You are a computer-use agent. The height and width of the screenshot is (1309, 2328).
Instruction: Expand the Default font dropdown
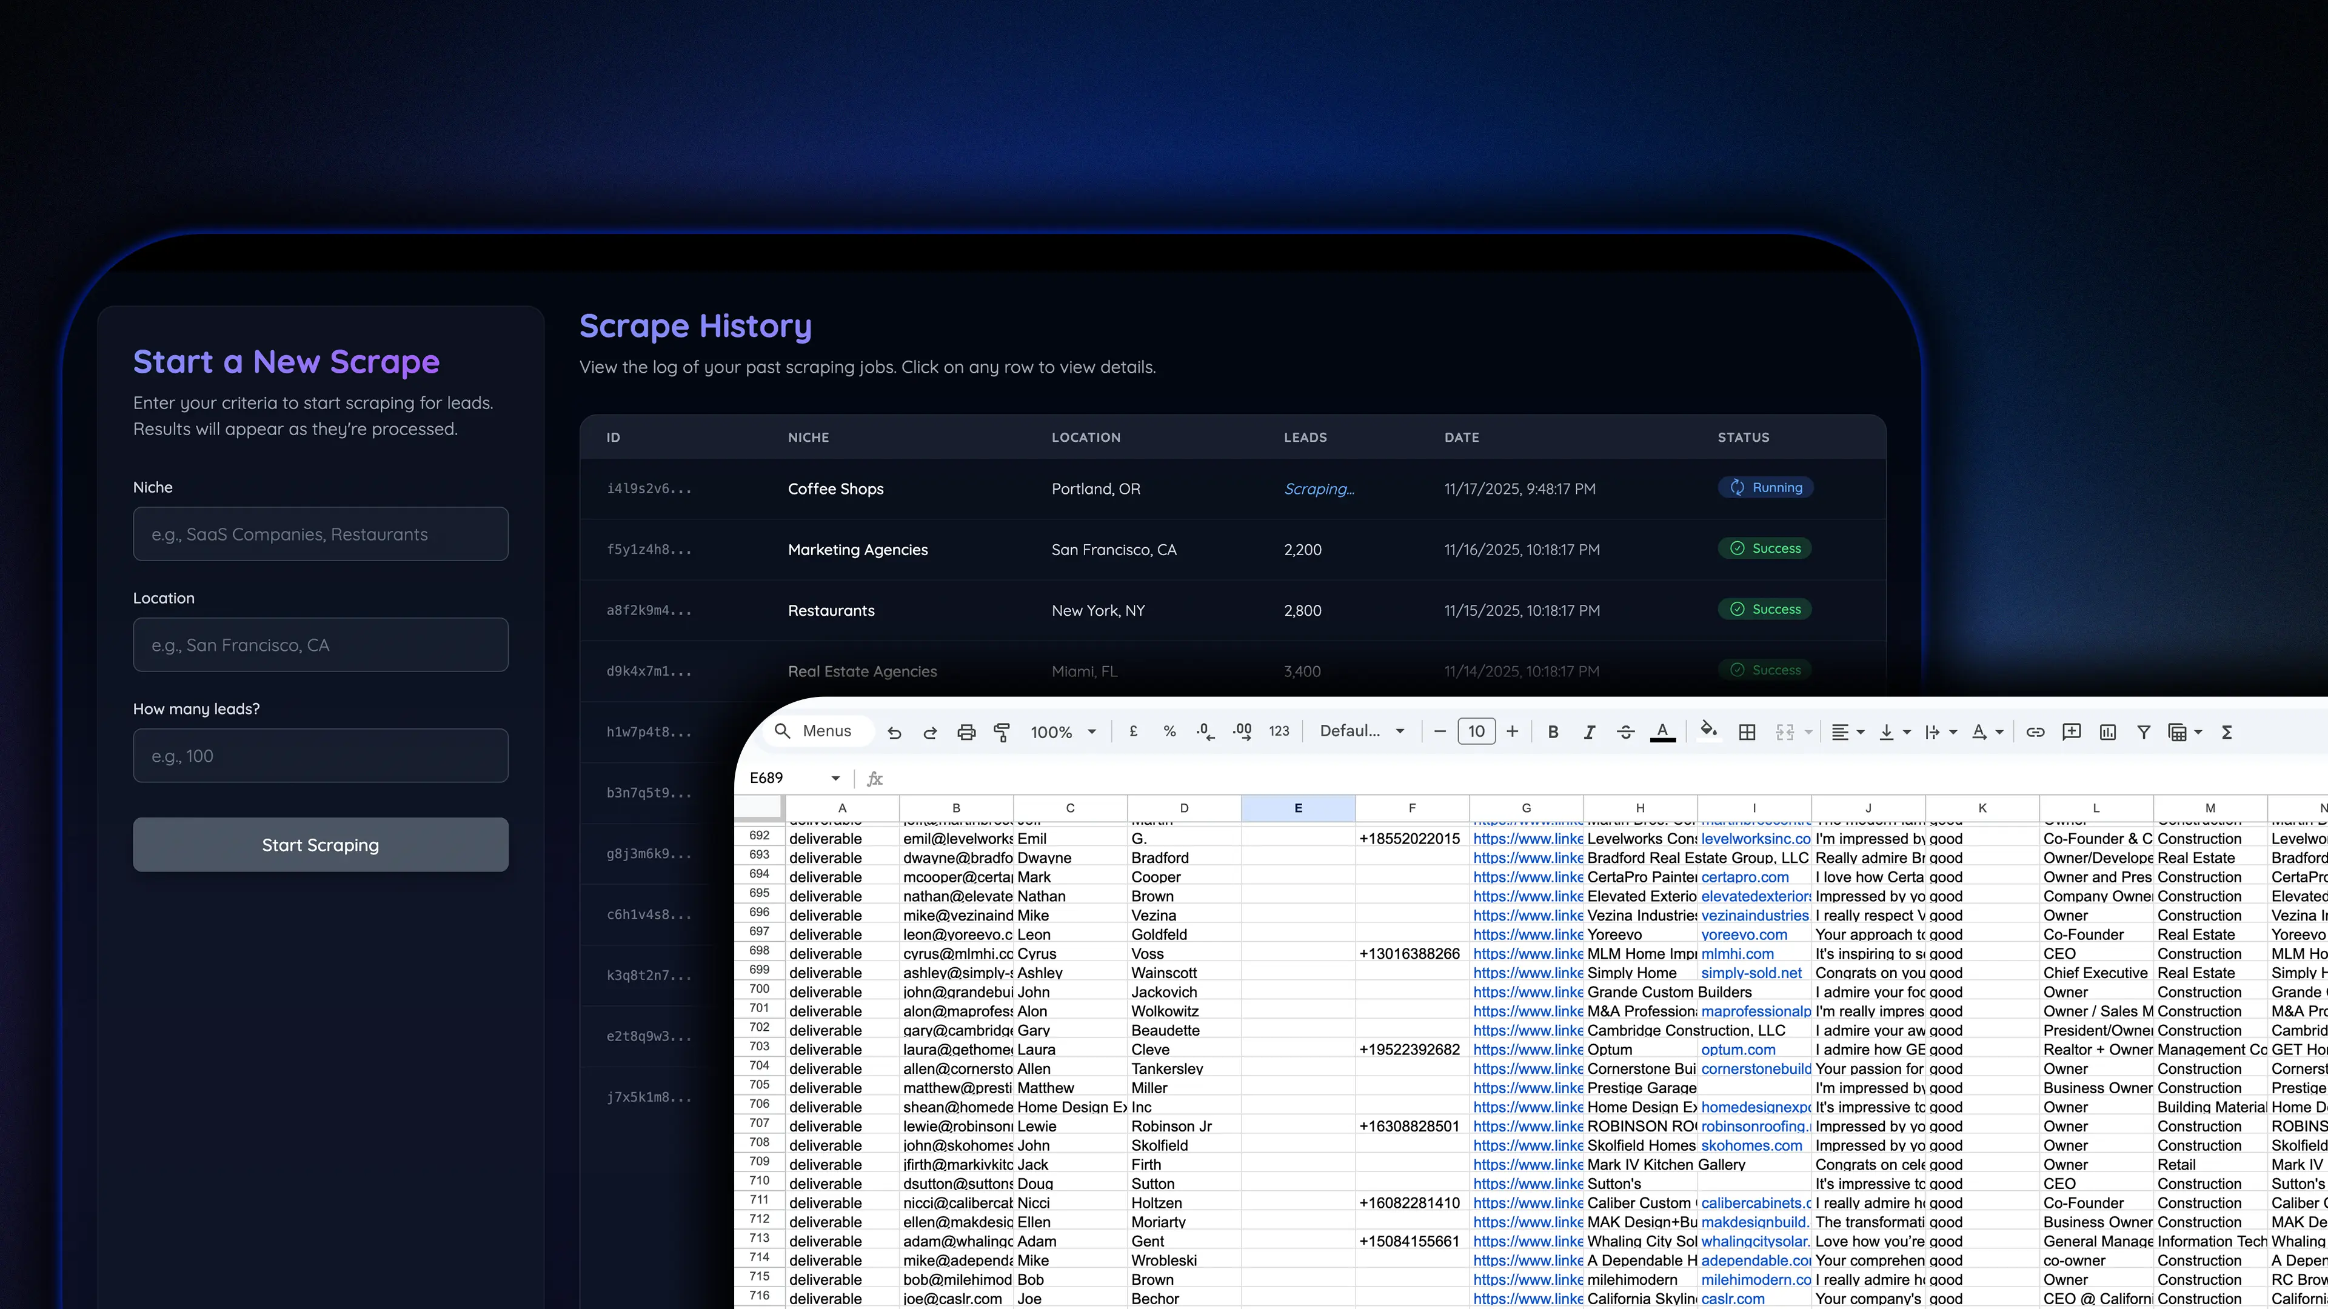pyautogui.click(x=1362, y=731)
